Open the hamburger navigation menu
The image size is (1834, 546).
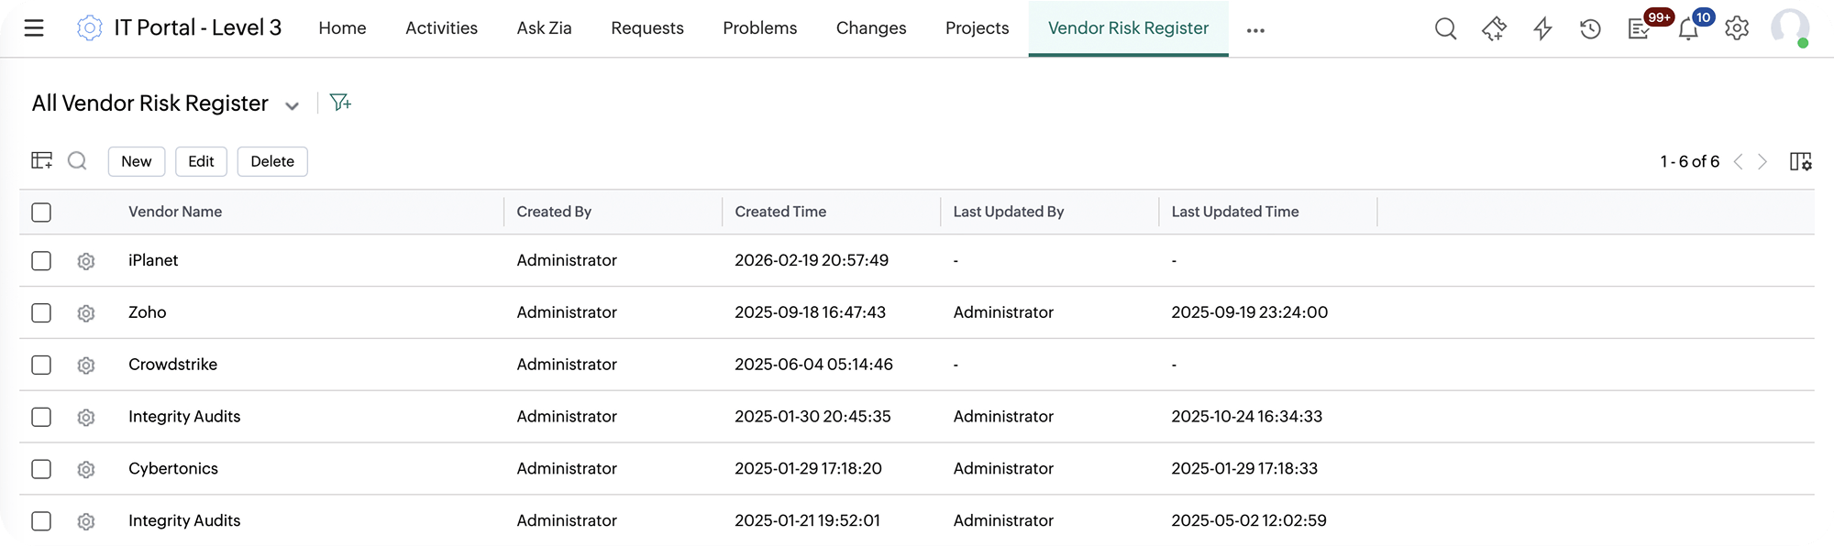(34, 28)
